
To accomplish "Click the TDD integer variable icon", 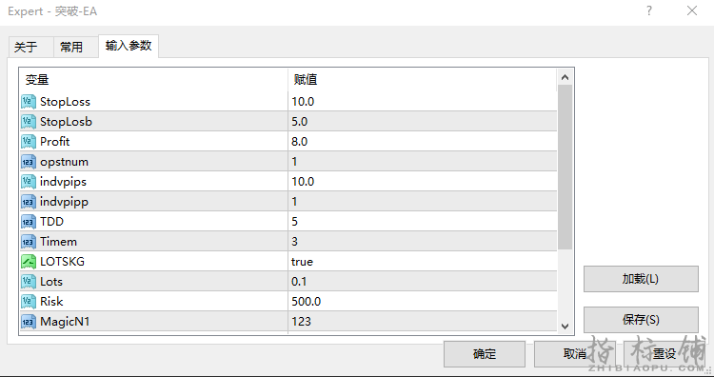I will point(29,222).
